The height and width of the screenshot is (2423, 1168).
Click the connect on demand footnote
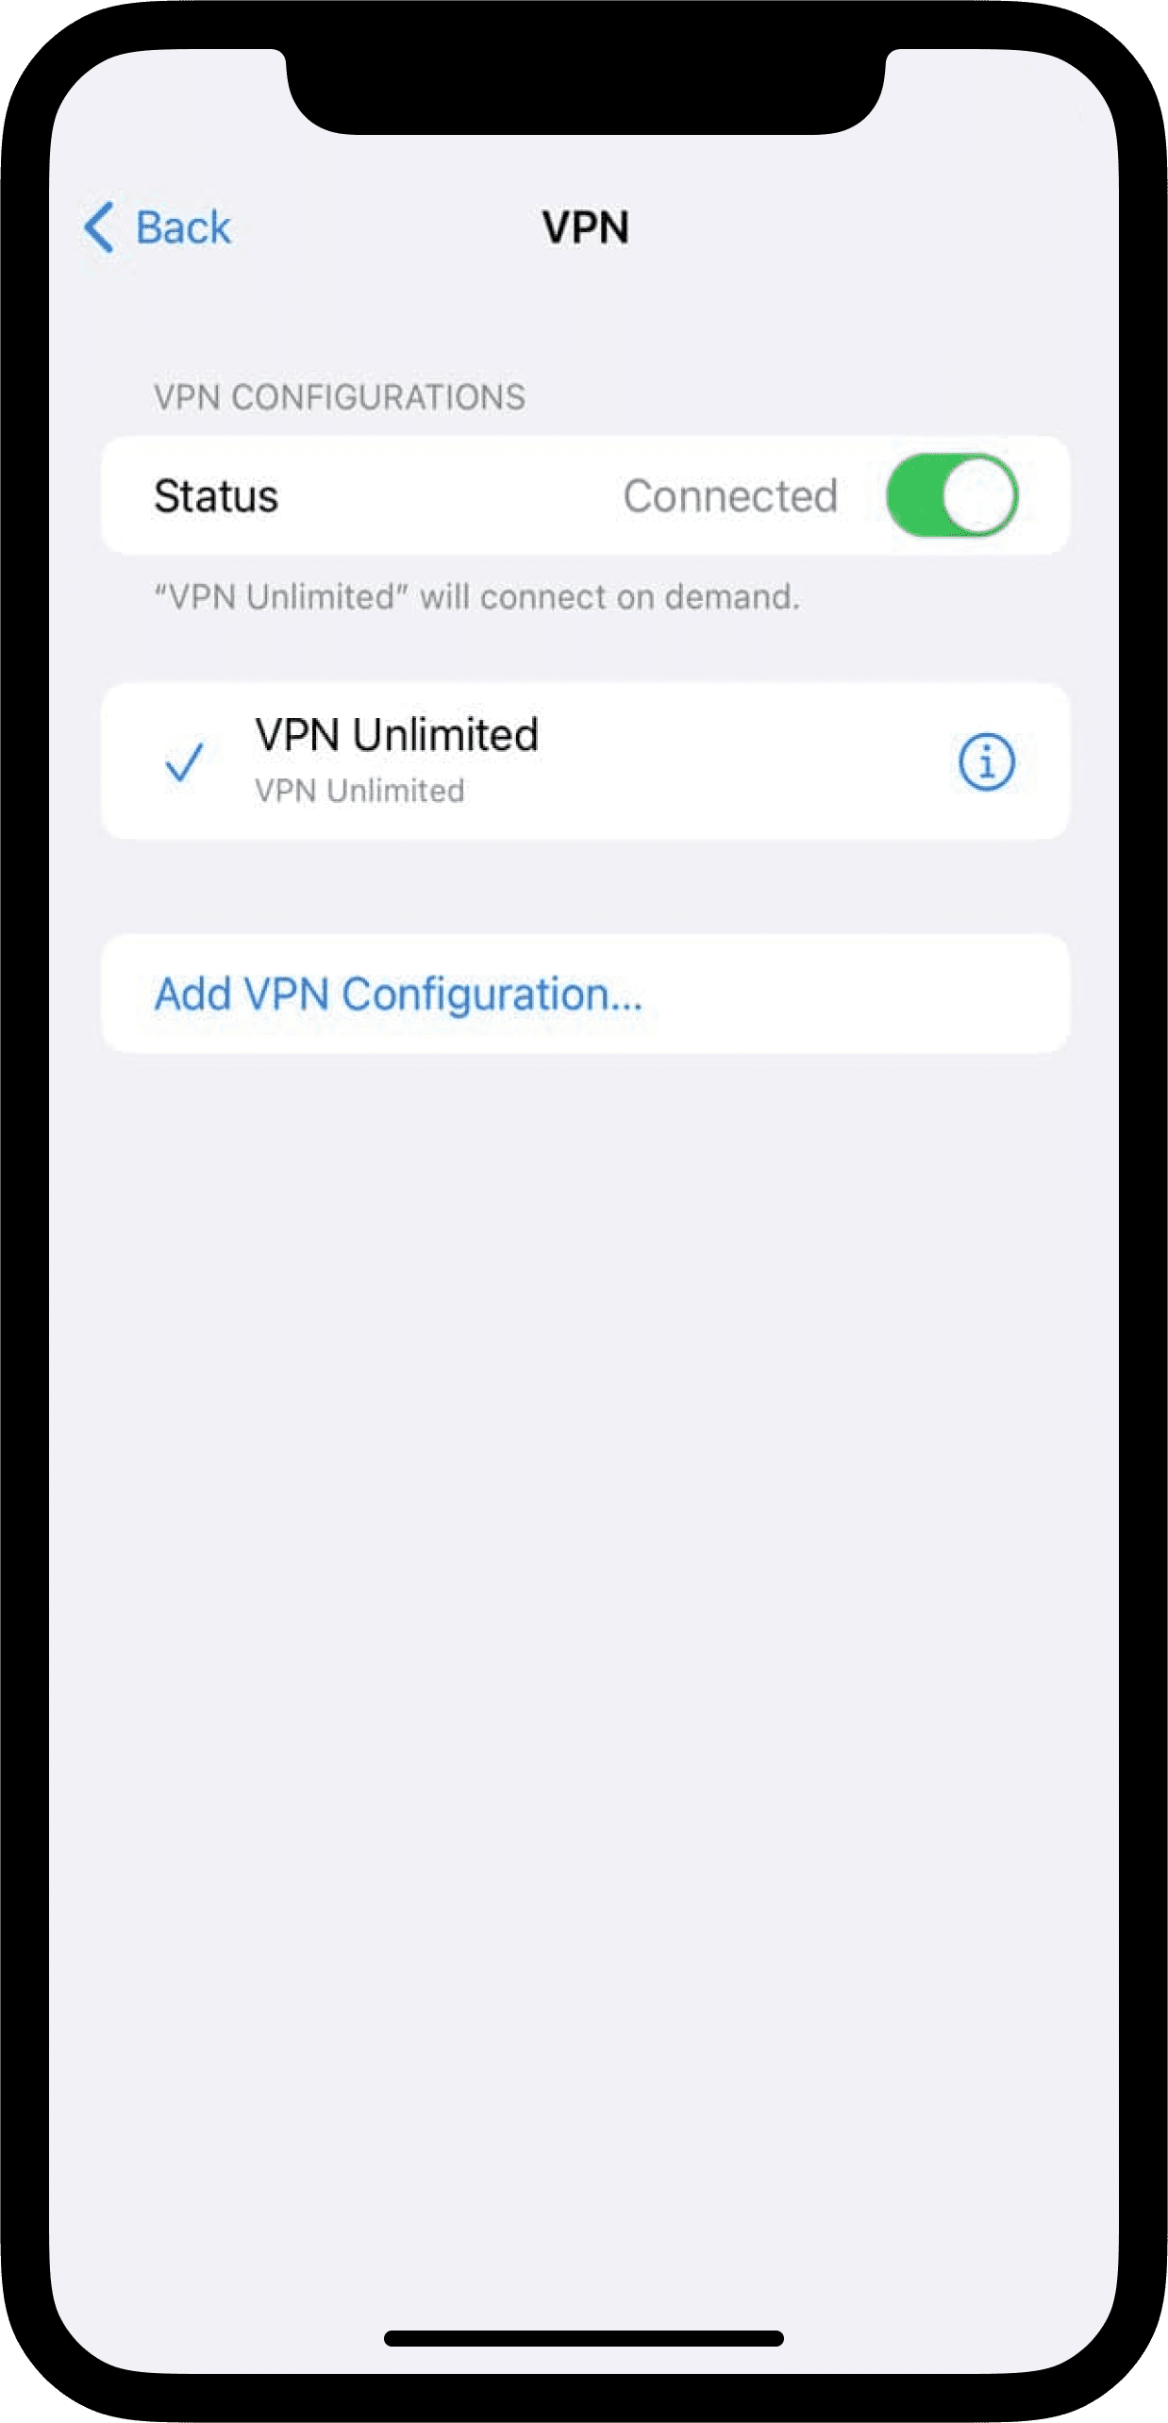476,597
